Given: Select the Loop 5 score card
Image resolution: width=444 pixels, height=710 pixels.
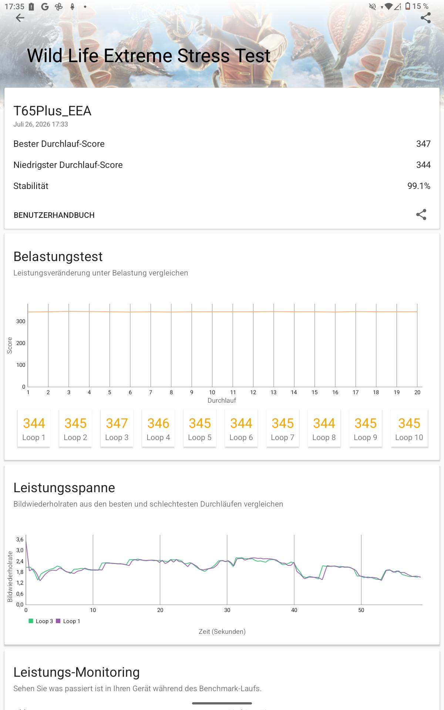Looking at the screenshot, I should point(199,428).
